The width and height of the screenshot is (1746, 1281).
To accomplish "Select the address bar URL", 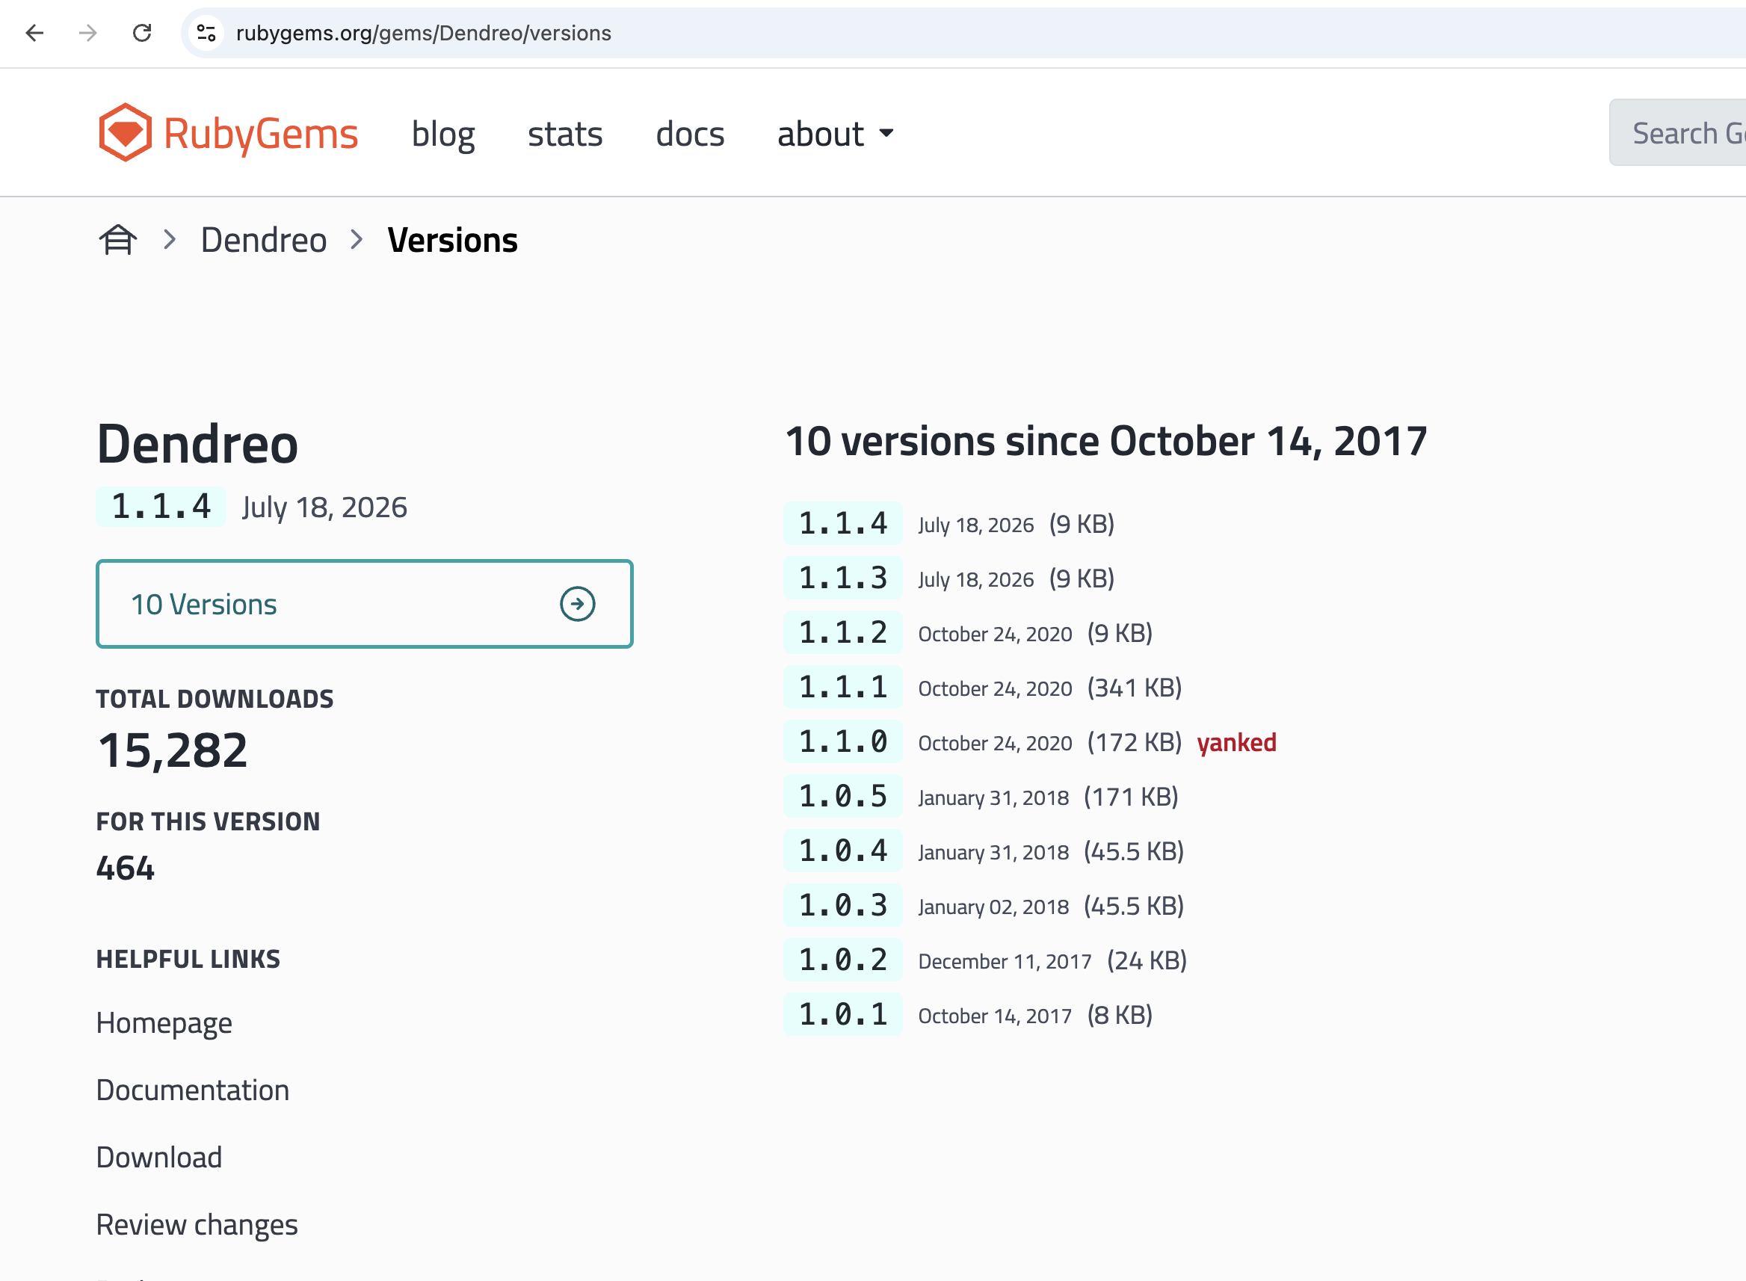I will click(x=423, y=33).
